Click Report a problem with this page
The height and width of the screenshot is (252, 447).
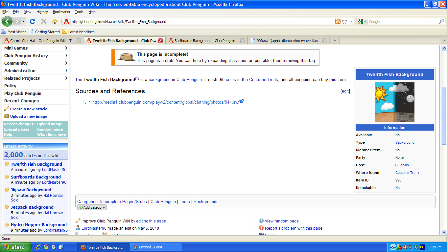click(294, 228)
